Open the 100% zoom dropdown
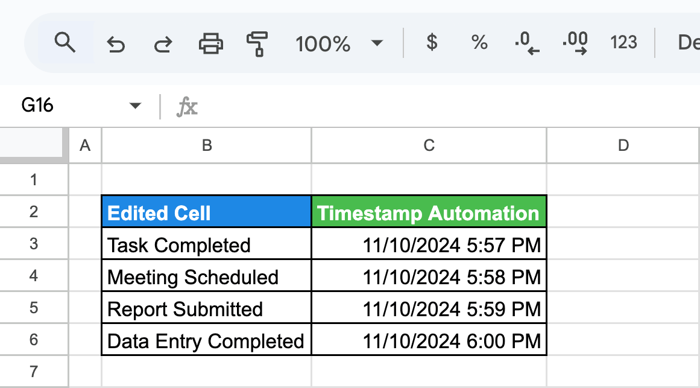The image size is (700, 388). coord(339,43)
